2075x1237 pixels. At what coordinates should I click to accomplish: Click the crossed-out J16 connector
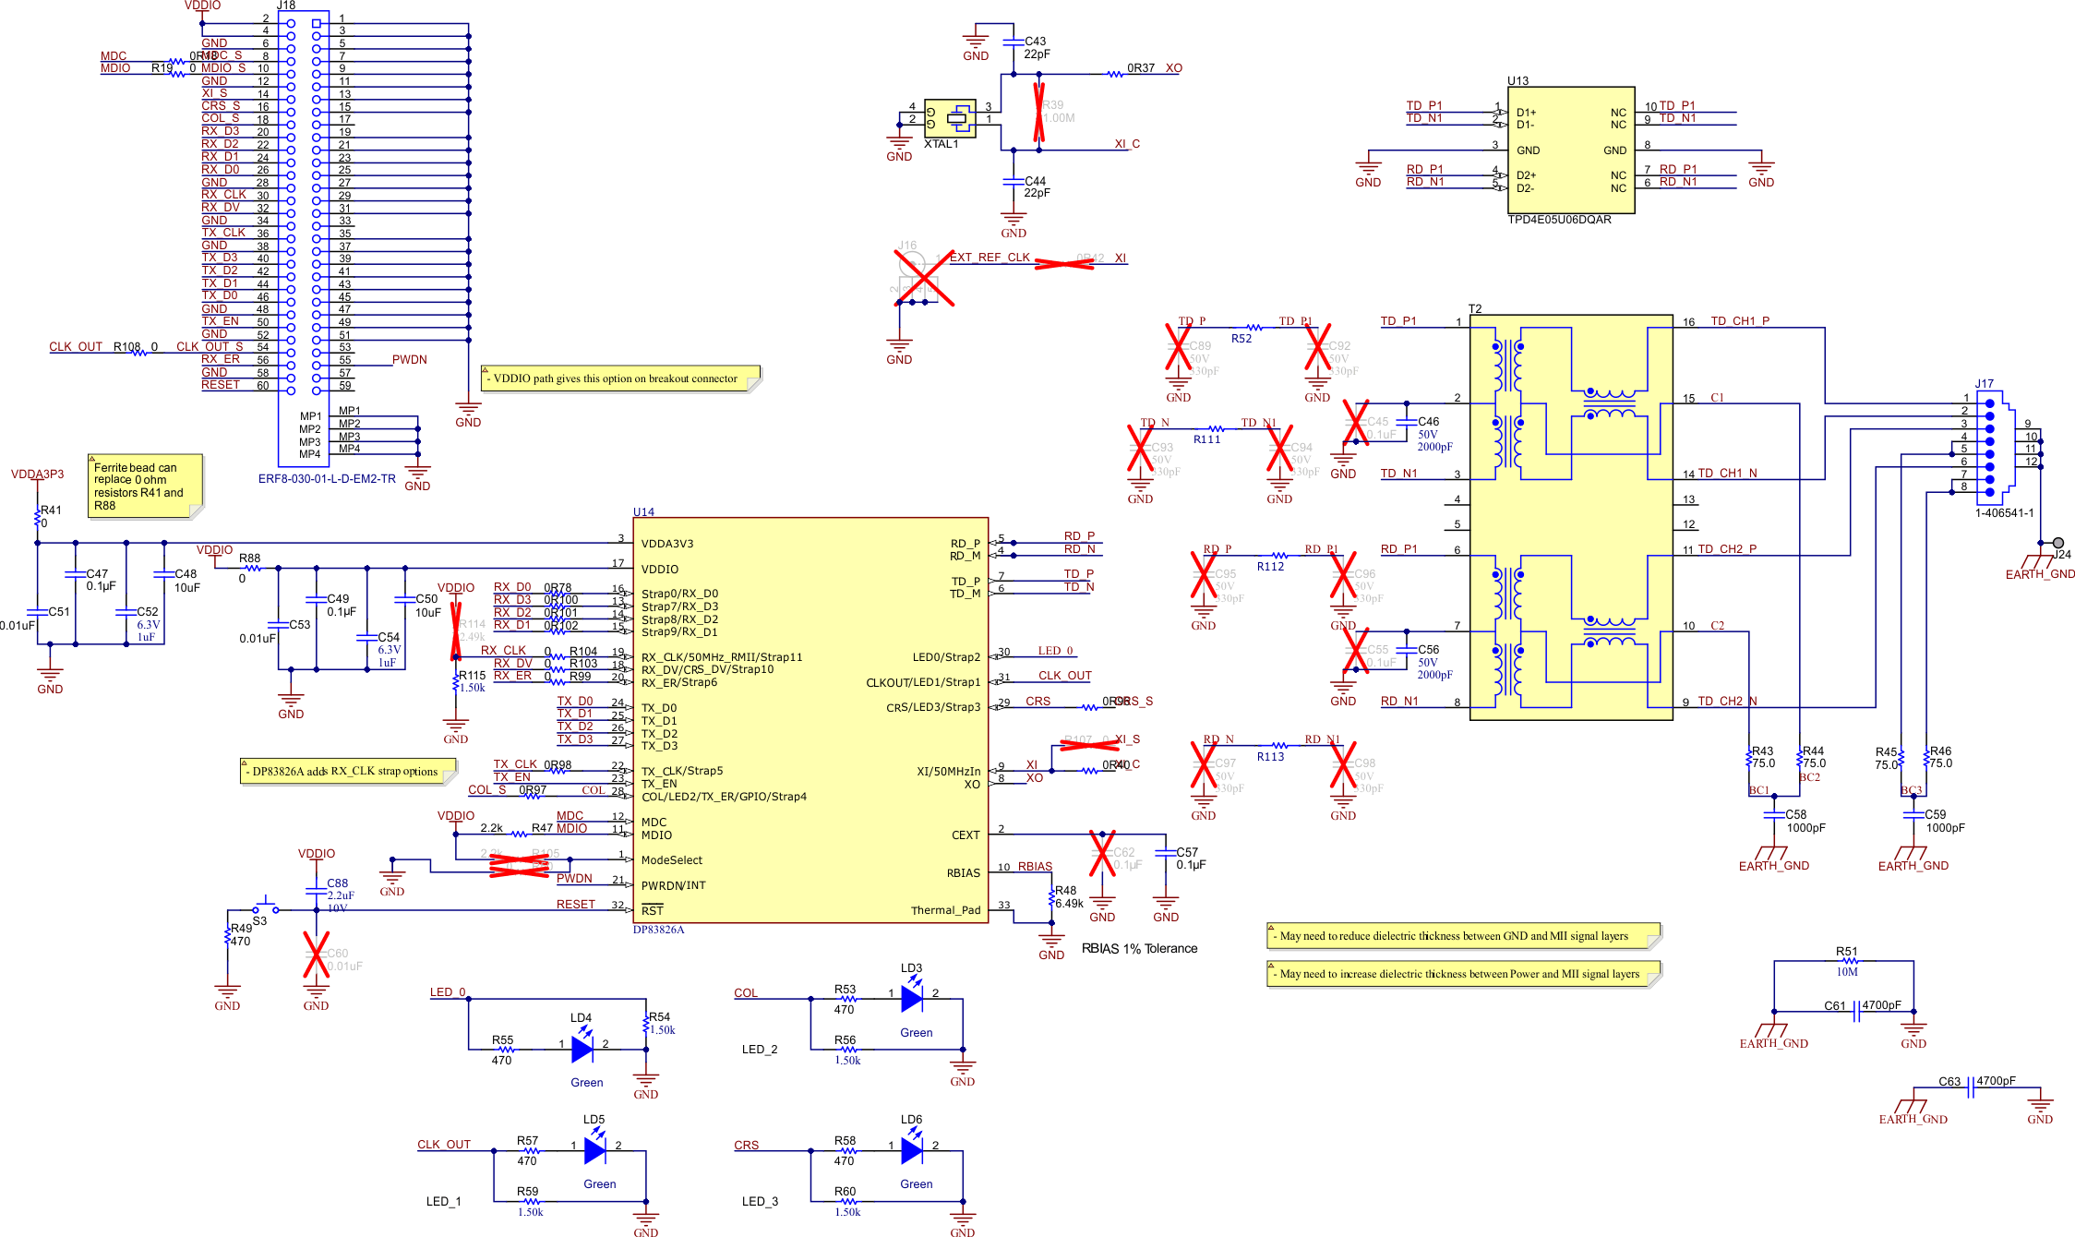923,278
